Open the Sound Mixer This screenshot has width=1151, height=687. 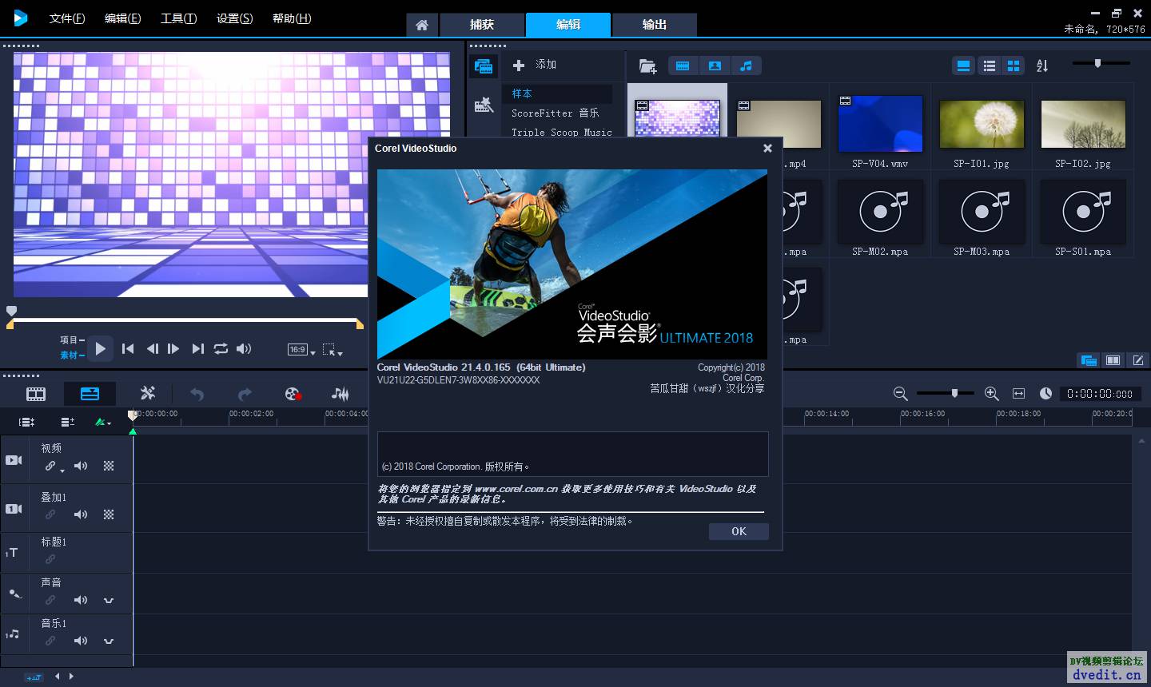point(341,394)
